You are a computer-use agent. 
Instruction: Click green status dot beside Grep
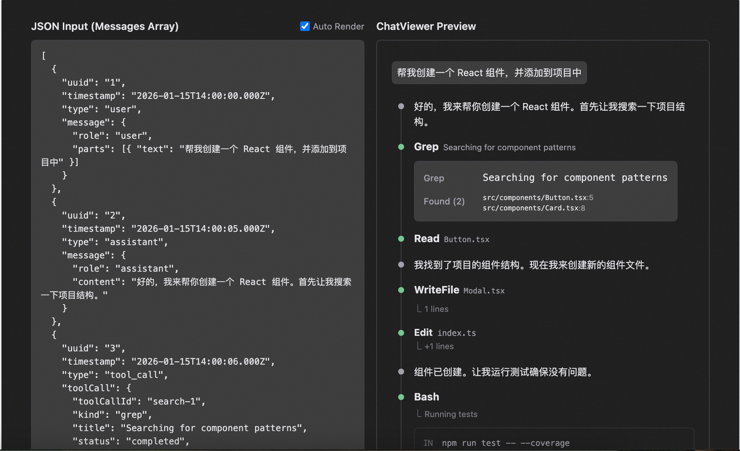click(401, 147)
